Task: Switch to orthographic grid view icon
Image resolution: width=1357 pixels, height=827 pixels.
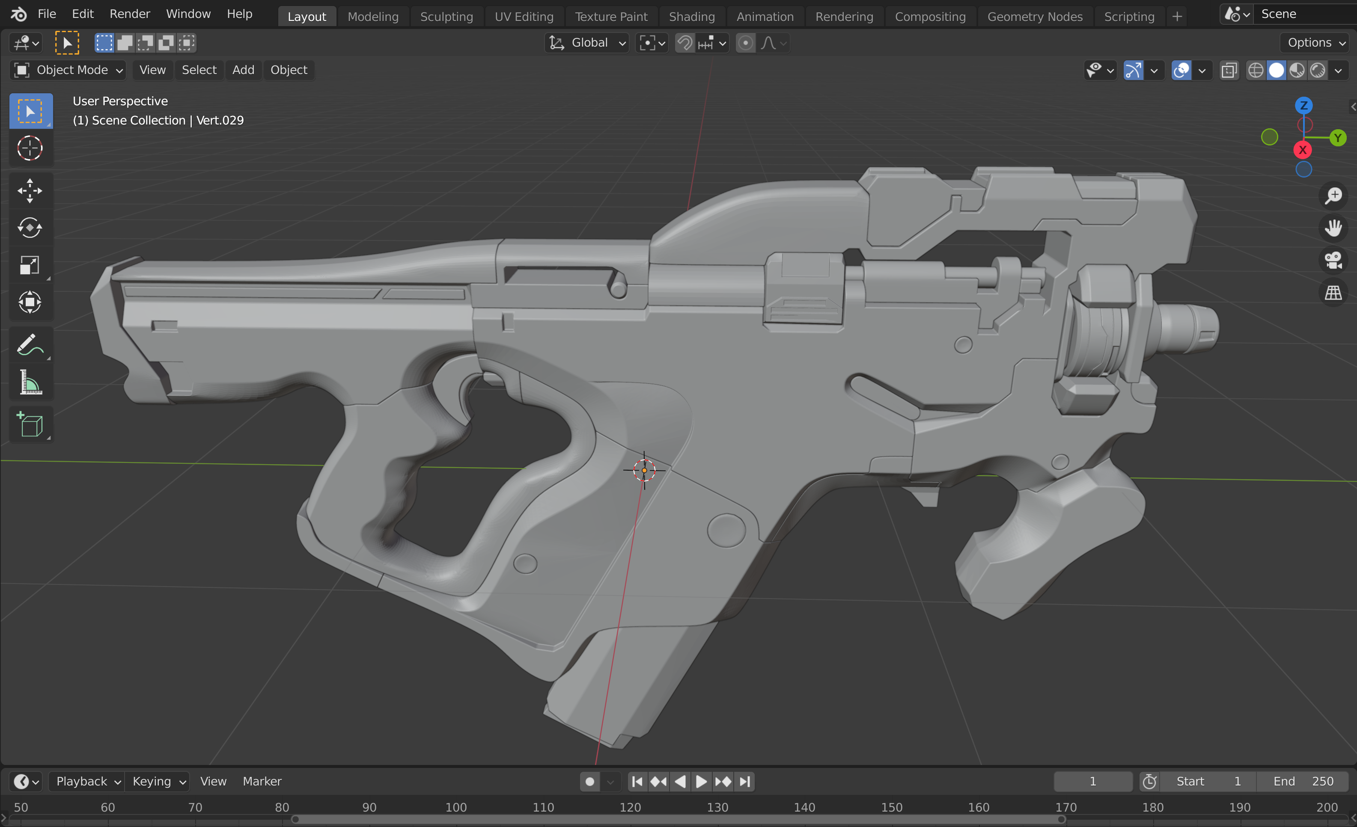Action: (1333, 293)
